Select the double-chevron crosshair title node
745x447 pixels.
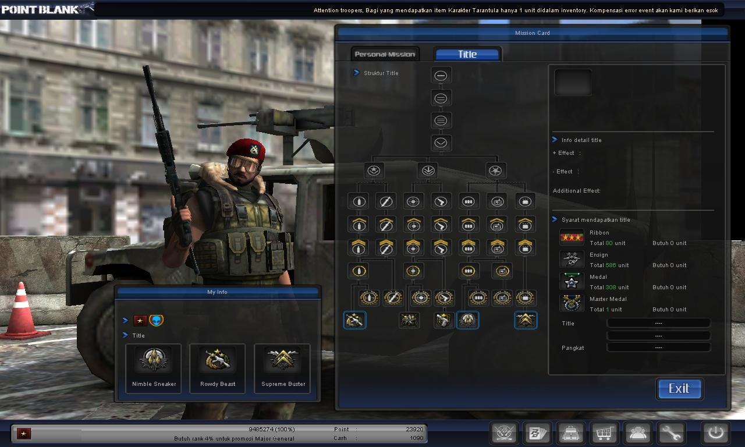tap(413, 247)
